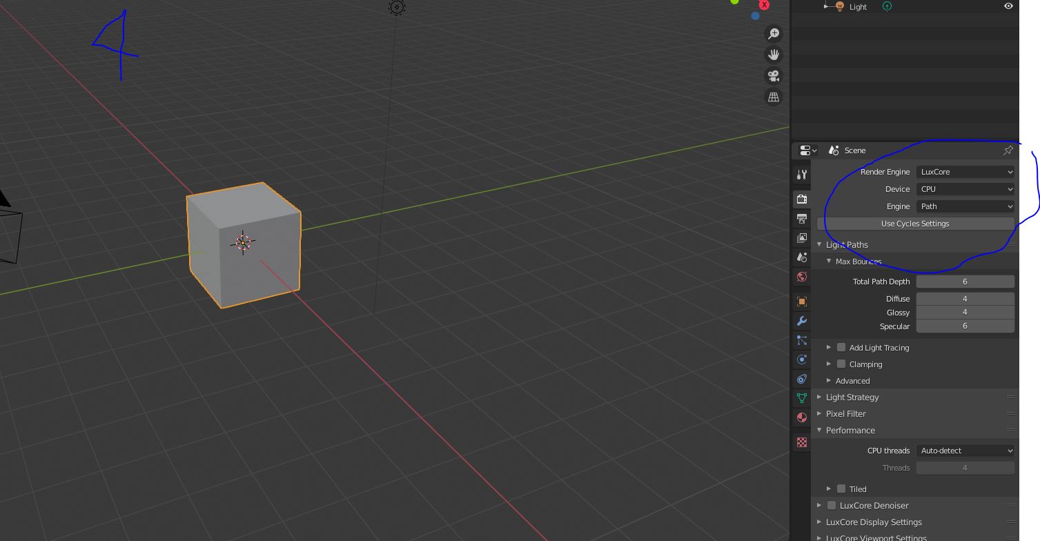This screenshot has width=1040, height=541.
Task: Enable the Tiled checkbox
Action: (x=841, y=489)
